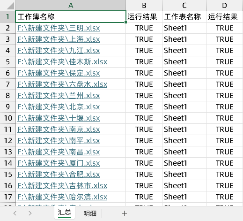Click the 工作簿名称 header cell
The width and height of the screenshot is (243, 221).
[x=71, y=17]
